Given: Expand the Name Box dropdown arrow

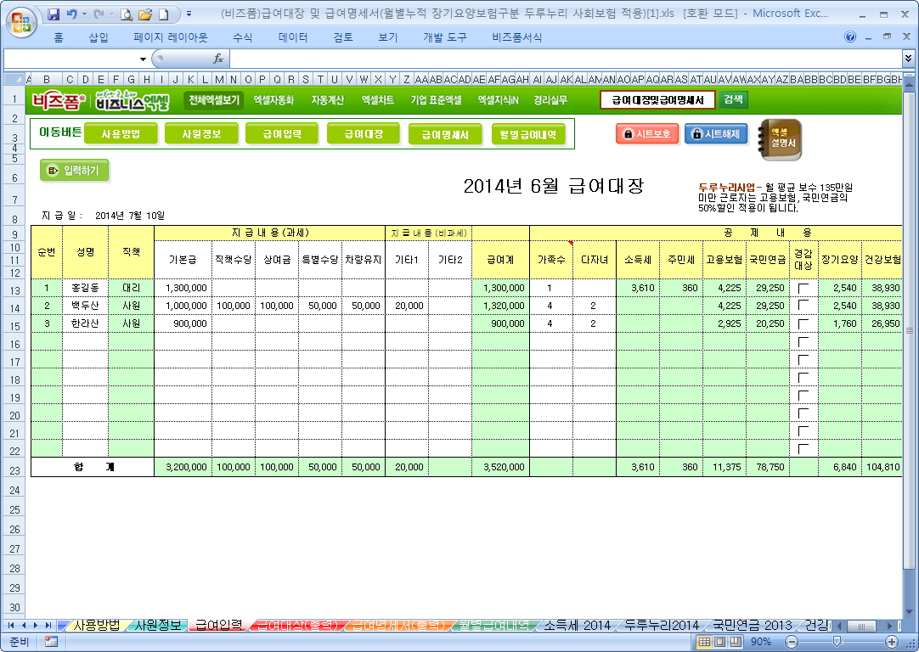Looking at the screenshot, I should pyautogui.click(x=143, y=59).
